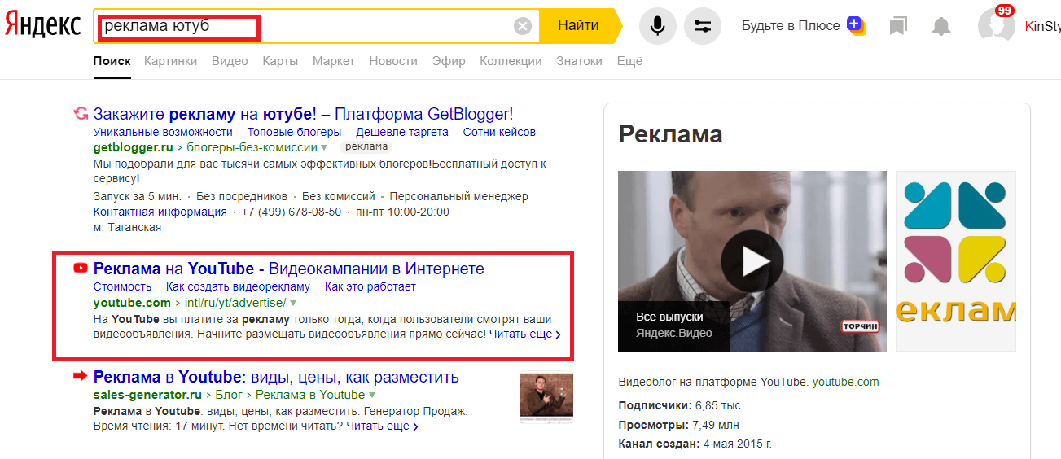This screenshot has width=1061, height=459.
Task: Open the Яндекс logo home page
Action: 43,26
